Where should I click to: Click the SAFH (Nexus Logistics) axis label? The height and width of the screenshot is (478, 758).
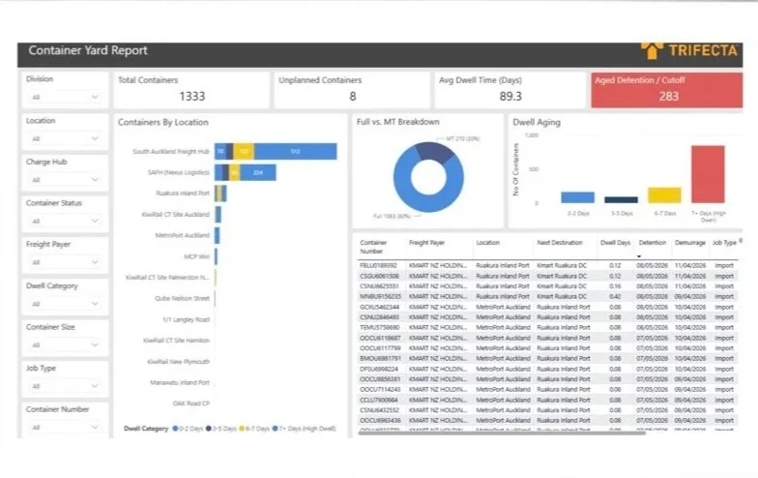point(178,172)
